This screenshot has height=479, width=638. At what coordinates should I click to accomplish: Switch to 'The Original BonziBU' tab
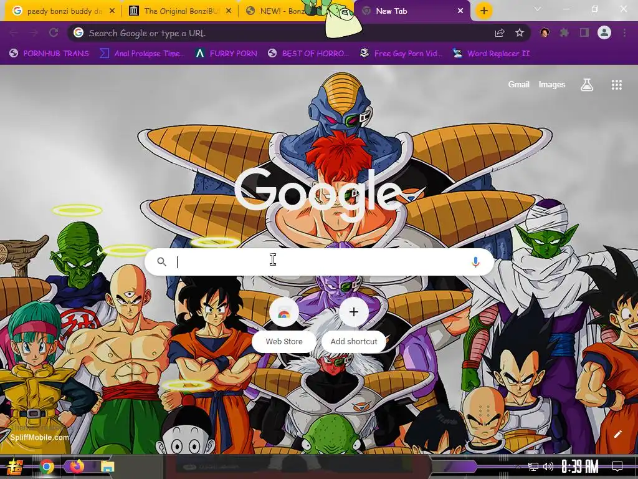(181, 11)
